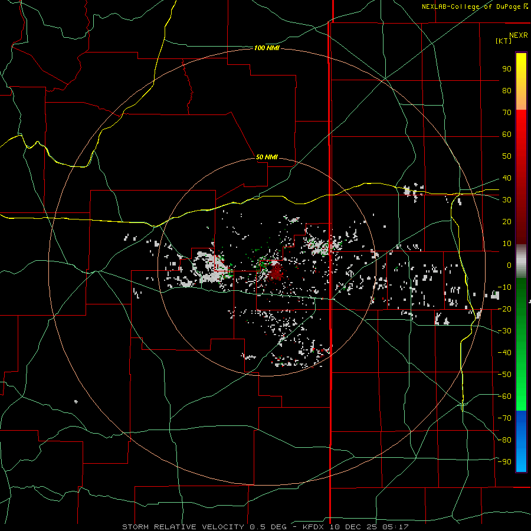
Task: Click the -50 value on the velocity scale
Action: (x=504, y=375)
